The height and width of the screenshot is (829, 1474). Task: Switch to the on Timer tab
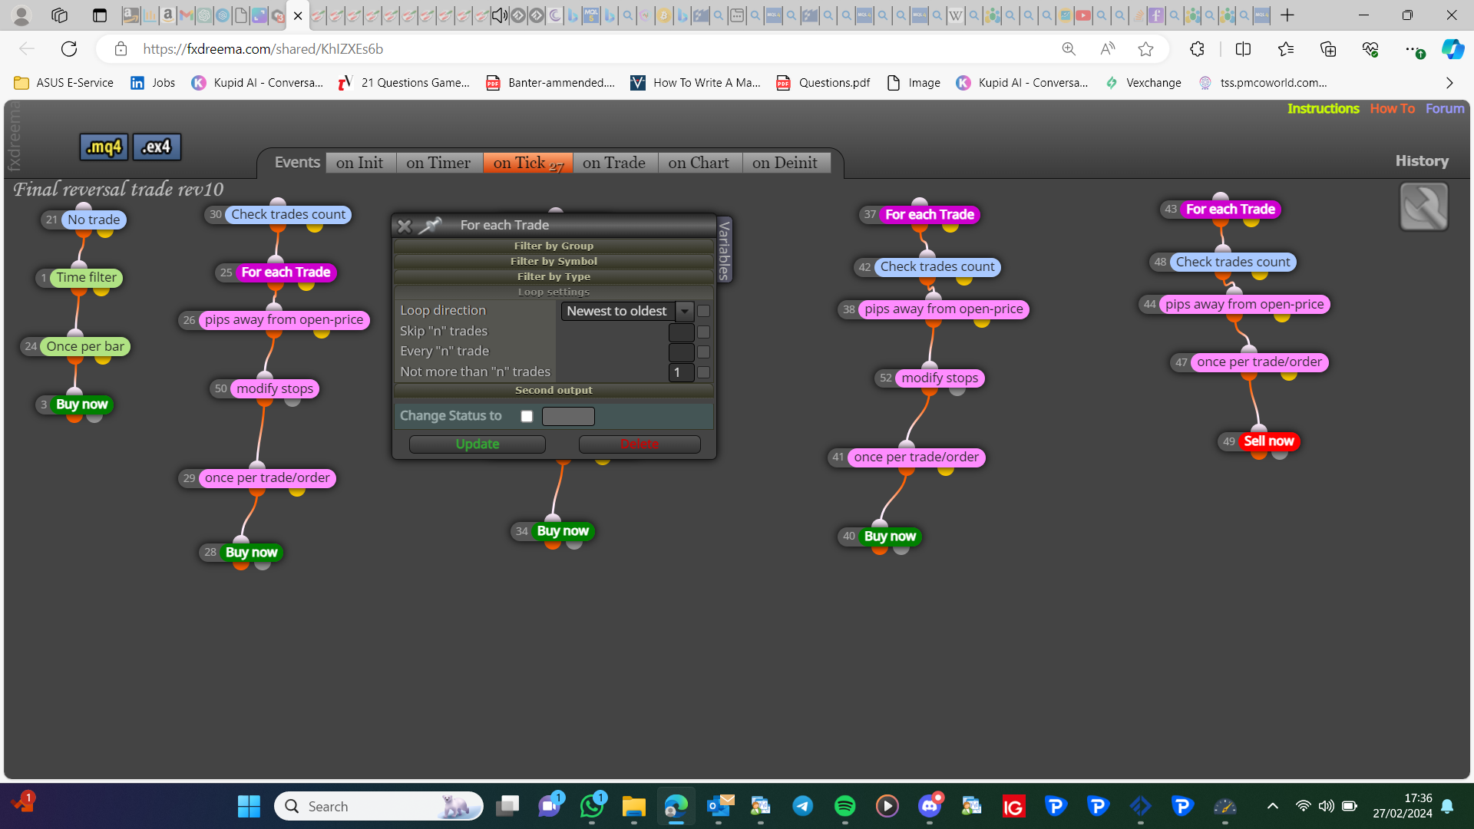438,163
